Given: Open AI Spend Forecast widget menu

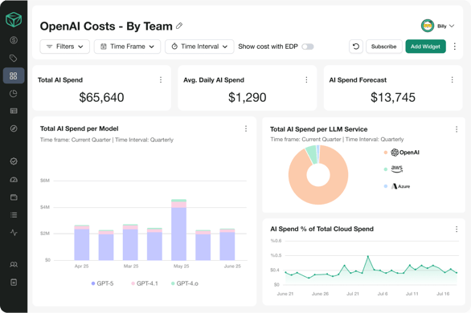Looking at the screenshot, I should [452, 79].
